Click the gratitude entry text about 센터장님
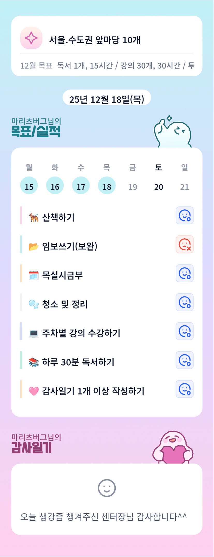214x557 pixels. pos(104,517)
